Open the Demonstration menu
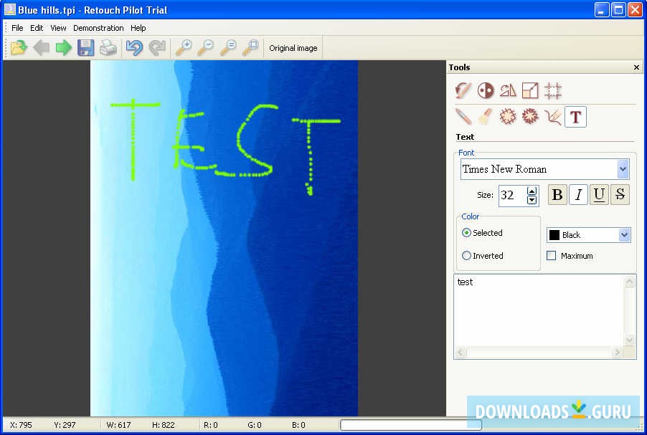Viewport: 647px width, 435px height. tap(98, 28)
